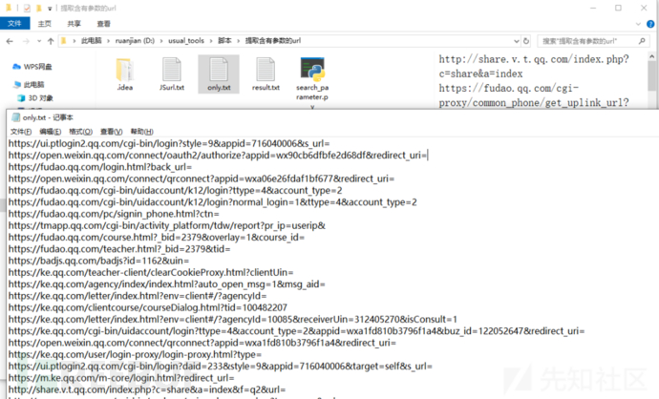Expand the ribbon chevron in Explorer
Screen dimensions: 659x399
tap(638, 24)
